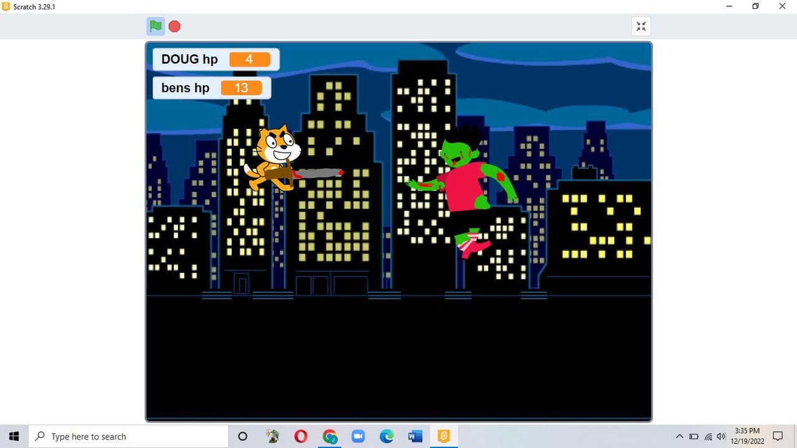
Task: Open Google Chrome from taskbar
Action: (329, 436)
